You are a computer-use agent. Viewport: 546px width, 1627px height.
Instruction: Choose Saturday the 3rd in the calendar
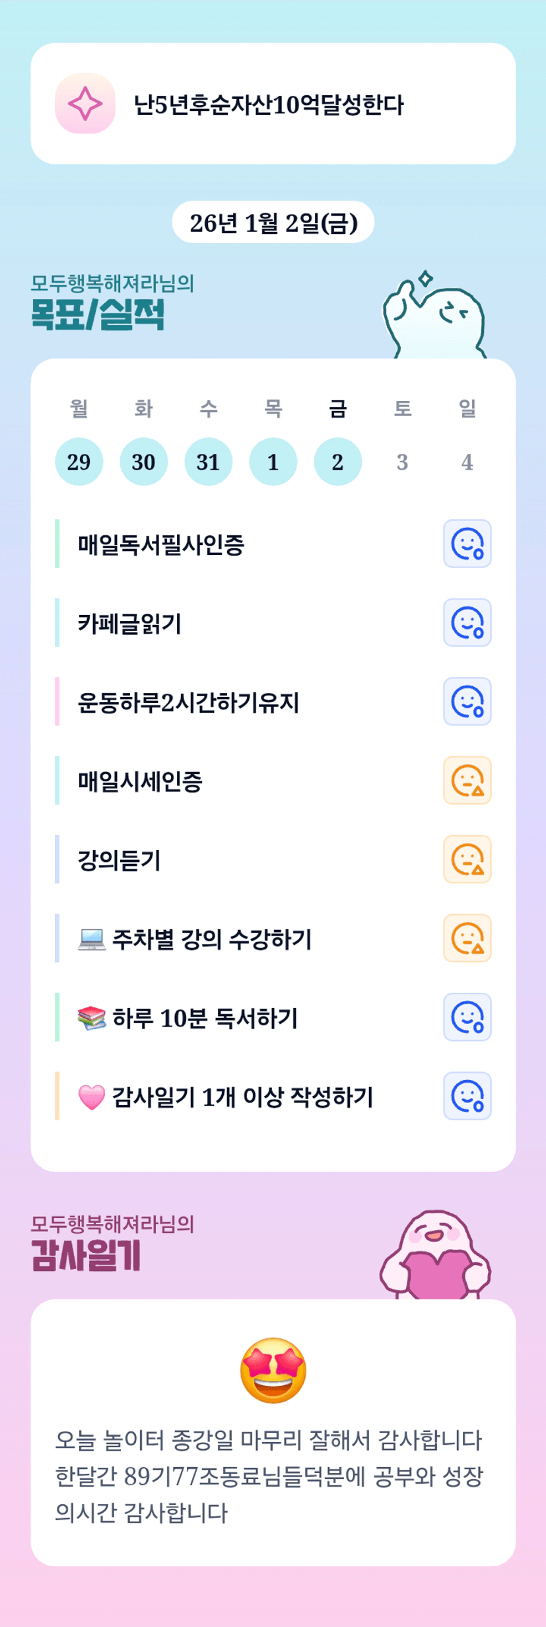[402, 462]
